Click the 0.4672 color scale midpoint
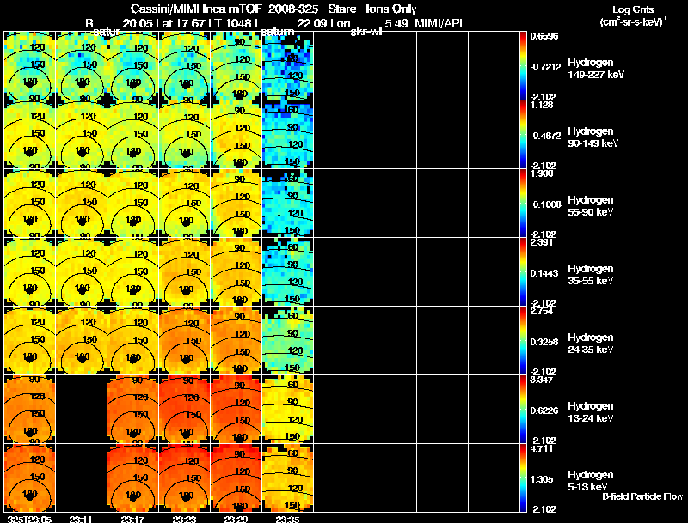The height and width of the screenshot is (523, 688). (x=547, y=136)
